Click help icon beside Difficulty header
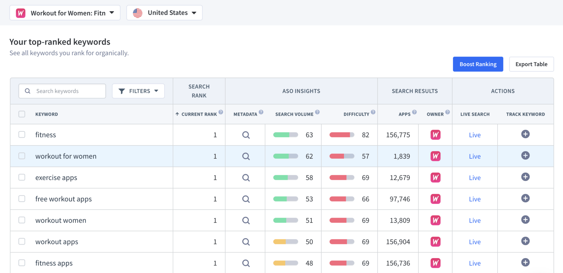The image size is (563, 273). 373,112
